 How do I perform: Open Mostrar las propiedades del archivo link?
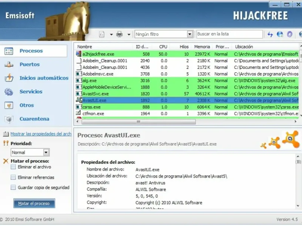[x=41, y=134]
